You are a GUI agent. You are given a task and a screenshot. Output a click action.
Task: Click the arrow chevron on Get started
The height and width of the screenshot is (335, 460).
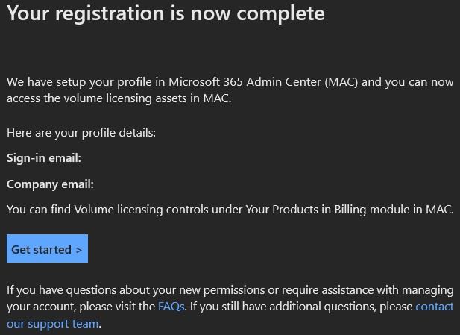click(x=79, y=250)
